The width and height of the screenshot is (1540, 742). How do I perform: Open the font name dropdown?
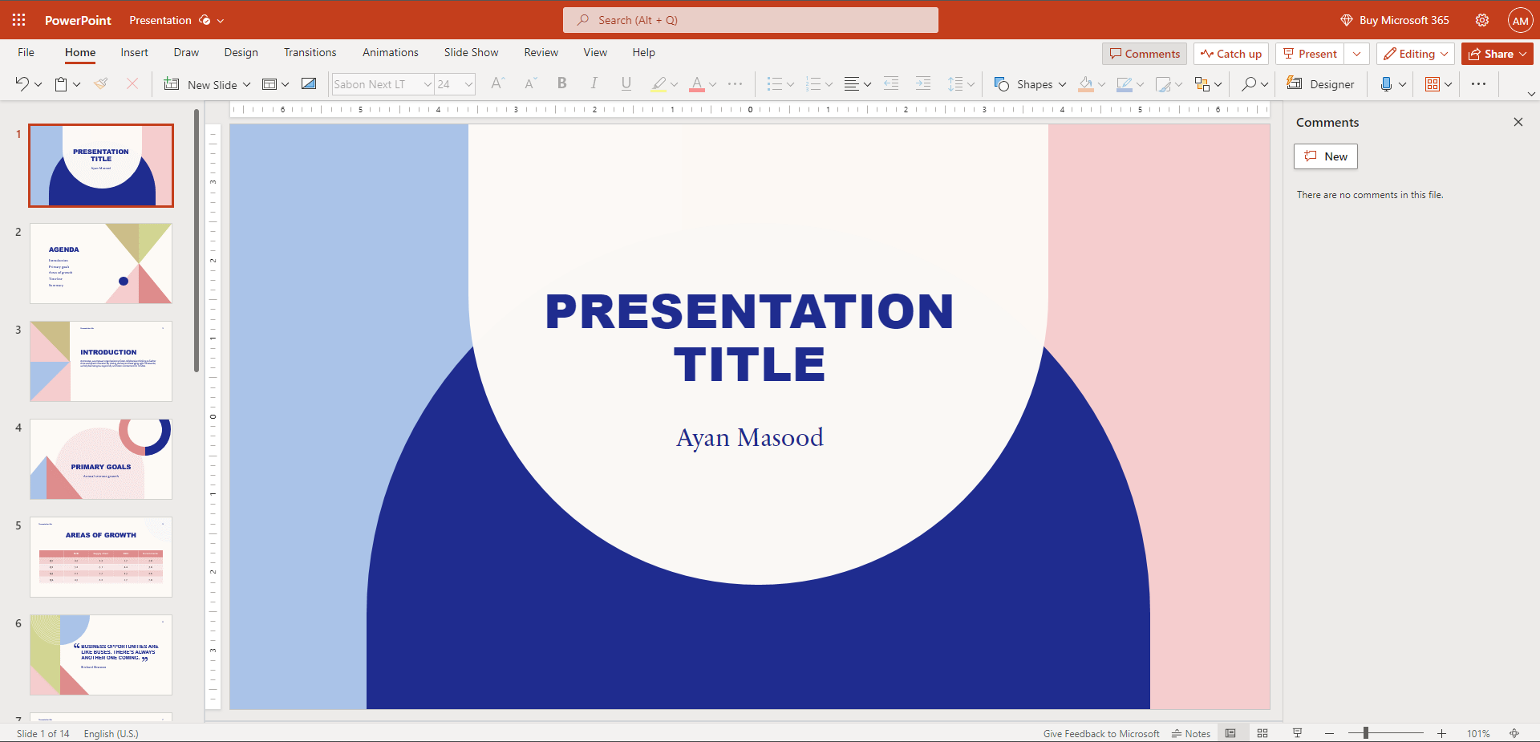pyautogui.click(x=427, y=83)
